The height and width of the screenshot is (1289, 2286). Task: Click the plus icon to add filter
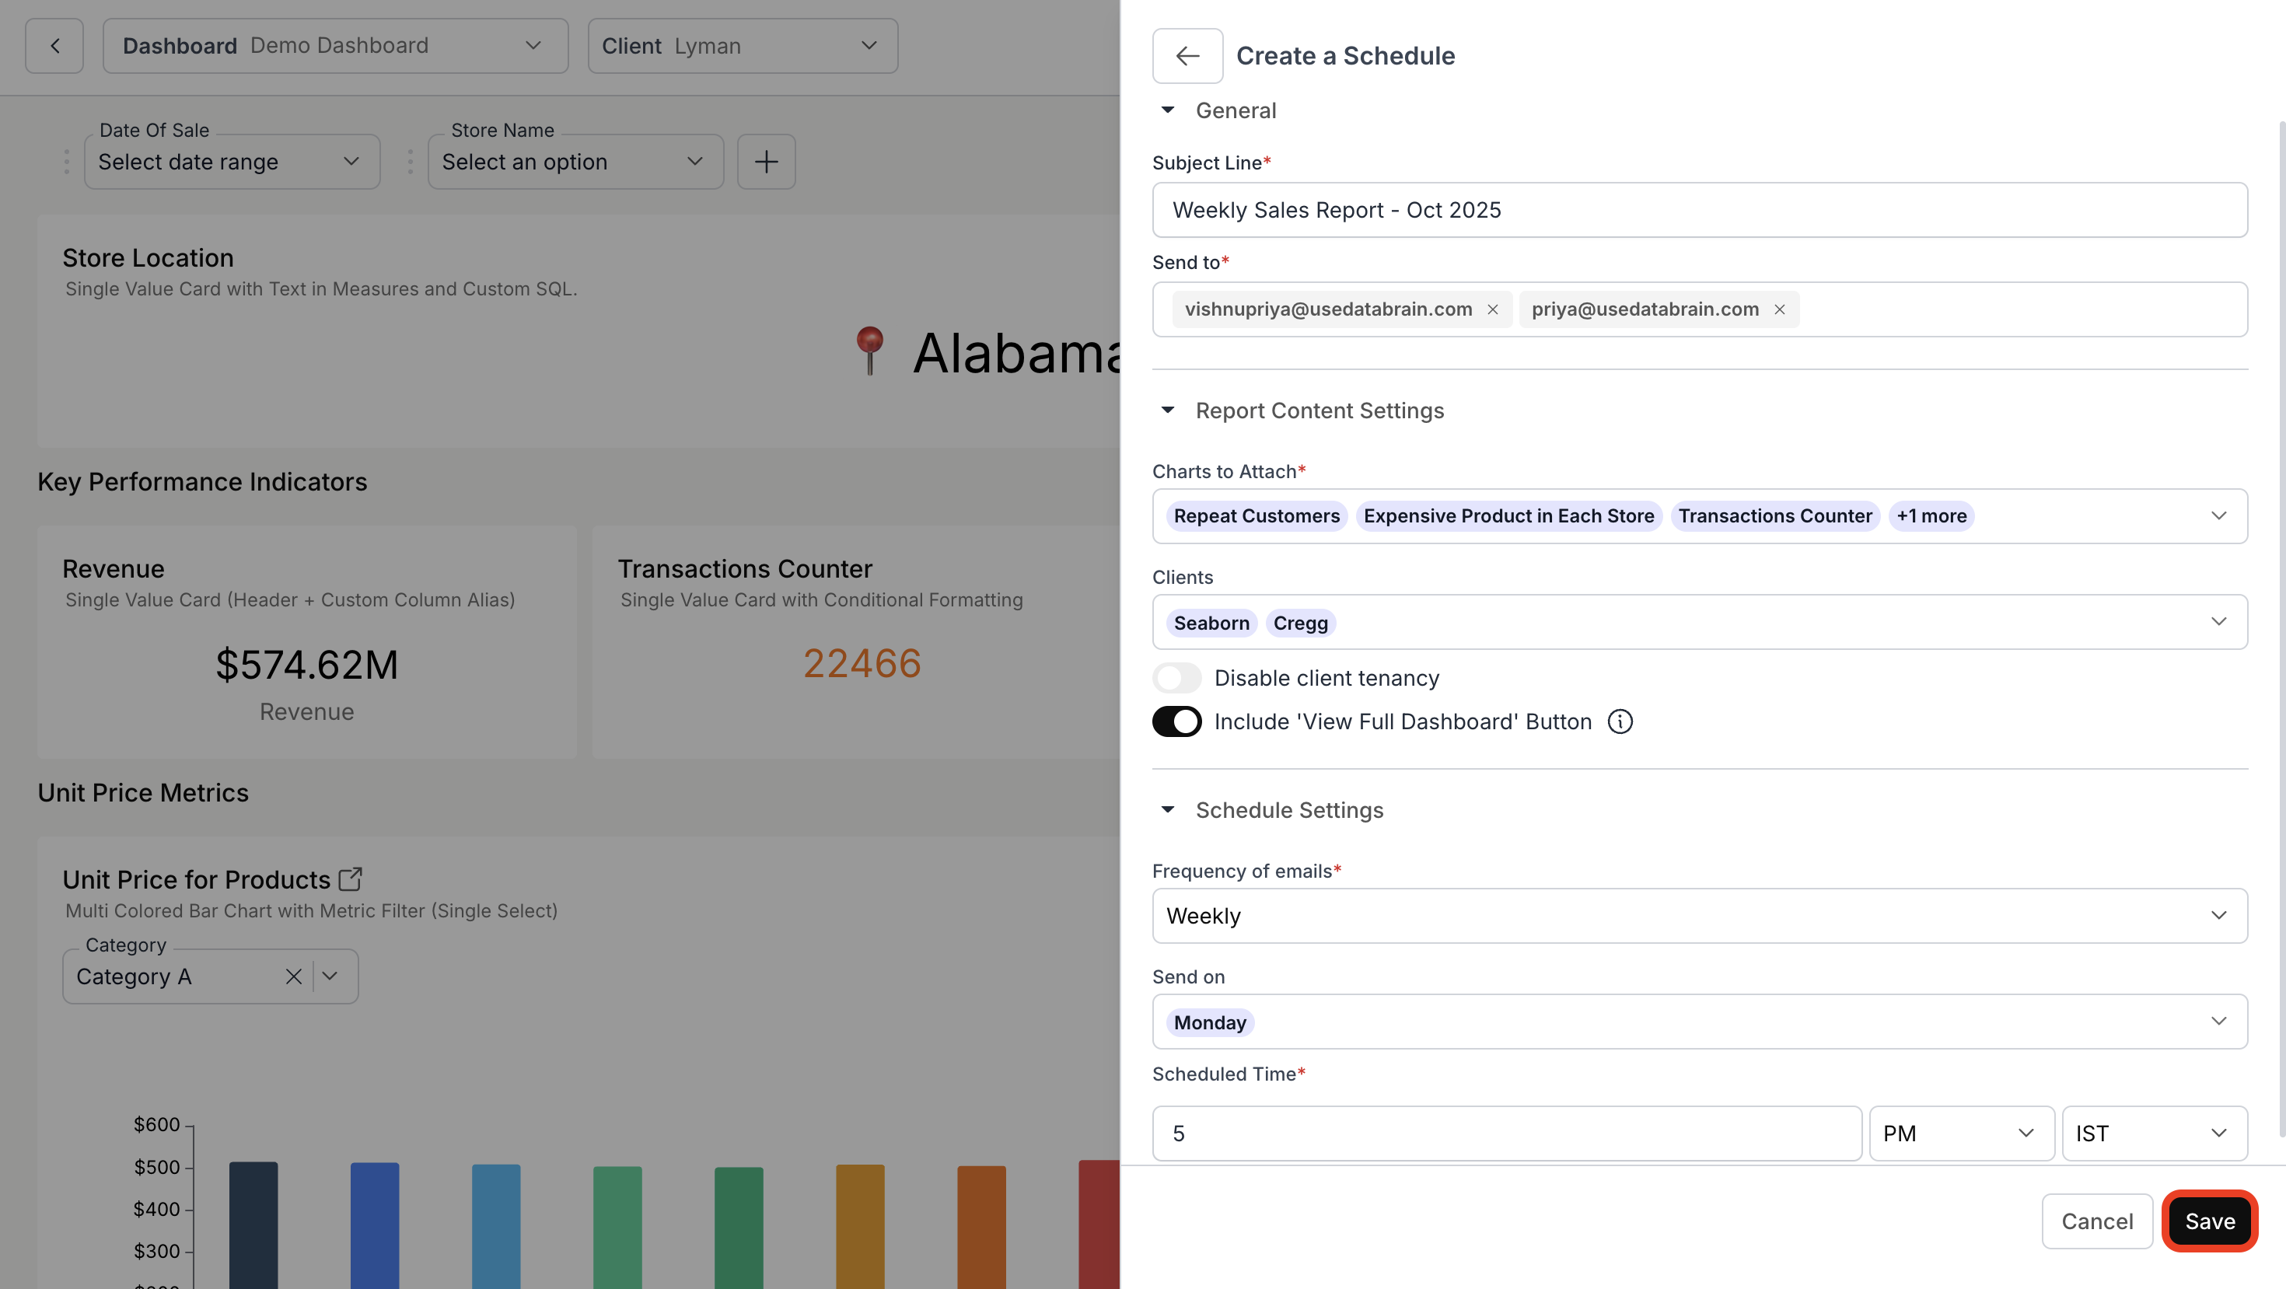pos(766,162)
